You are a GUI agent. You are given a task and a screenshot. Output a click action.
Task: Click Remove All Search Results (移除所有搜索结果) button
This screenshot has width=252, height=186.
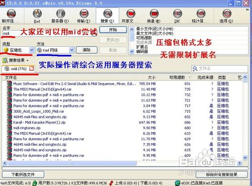(x=222, y=174)
